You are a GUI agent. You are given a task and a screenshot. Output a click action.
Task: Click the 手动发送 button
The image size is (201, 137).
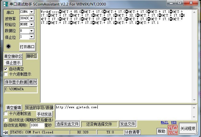click(x=44, y=114)
